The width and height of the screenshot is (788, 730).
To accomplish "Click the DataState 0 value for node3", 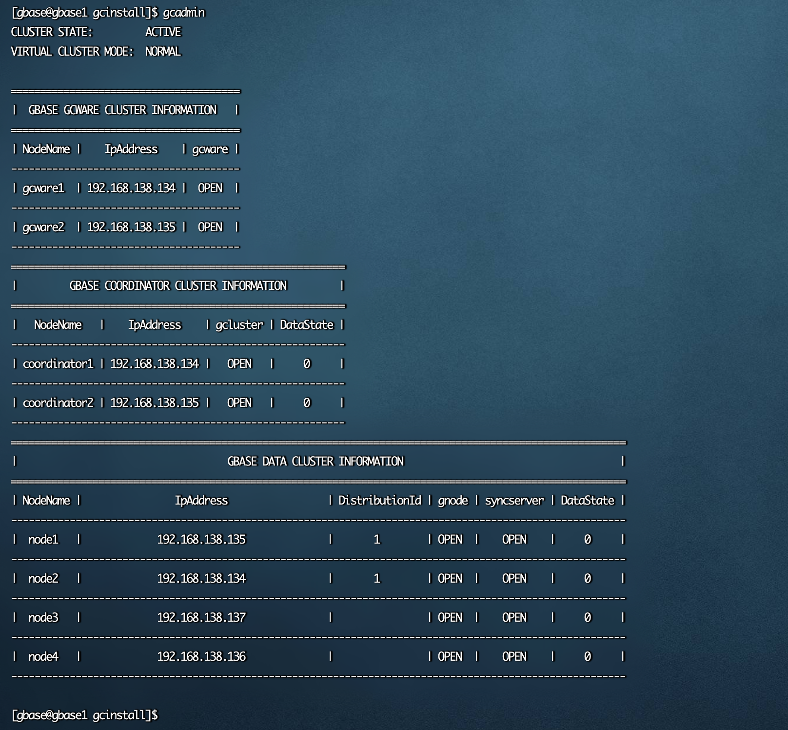I will pos(588,618).
